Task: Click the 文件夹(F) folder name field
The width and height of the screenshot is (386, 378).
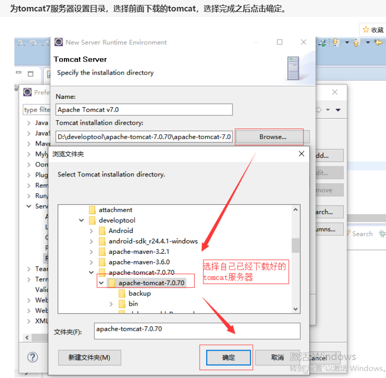Action: (197, 331)
